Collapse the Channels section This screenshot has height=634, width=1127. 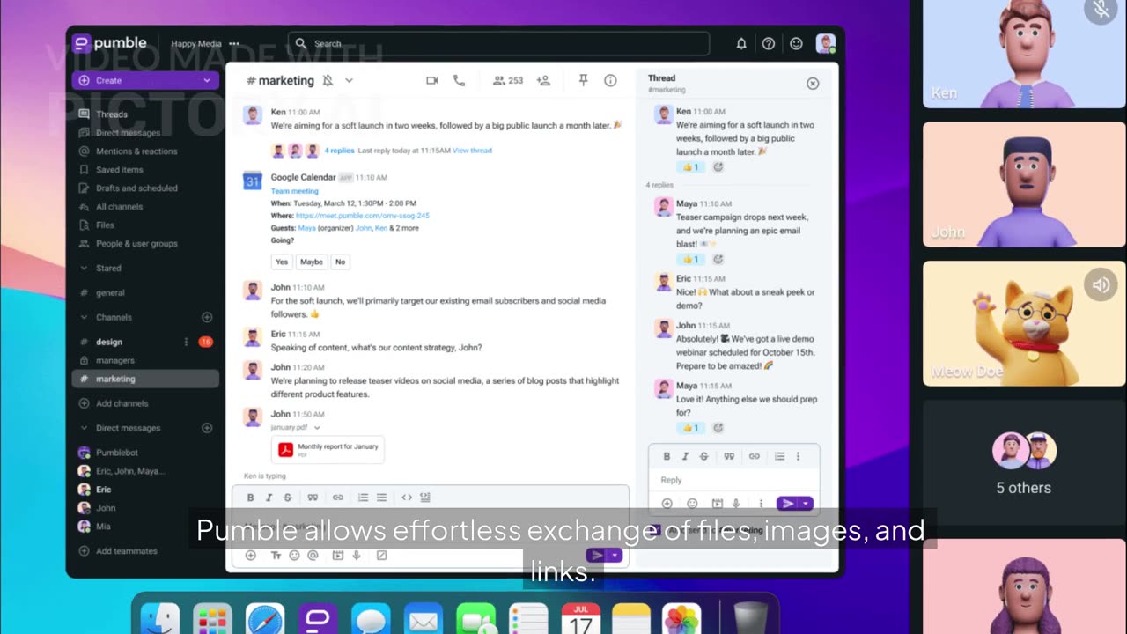(84, 317)
